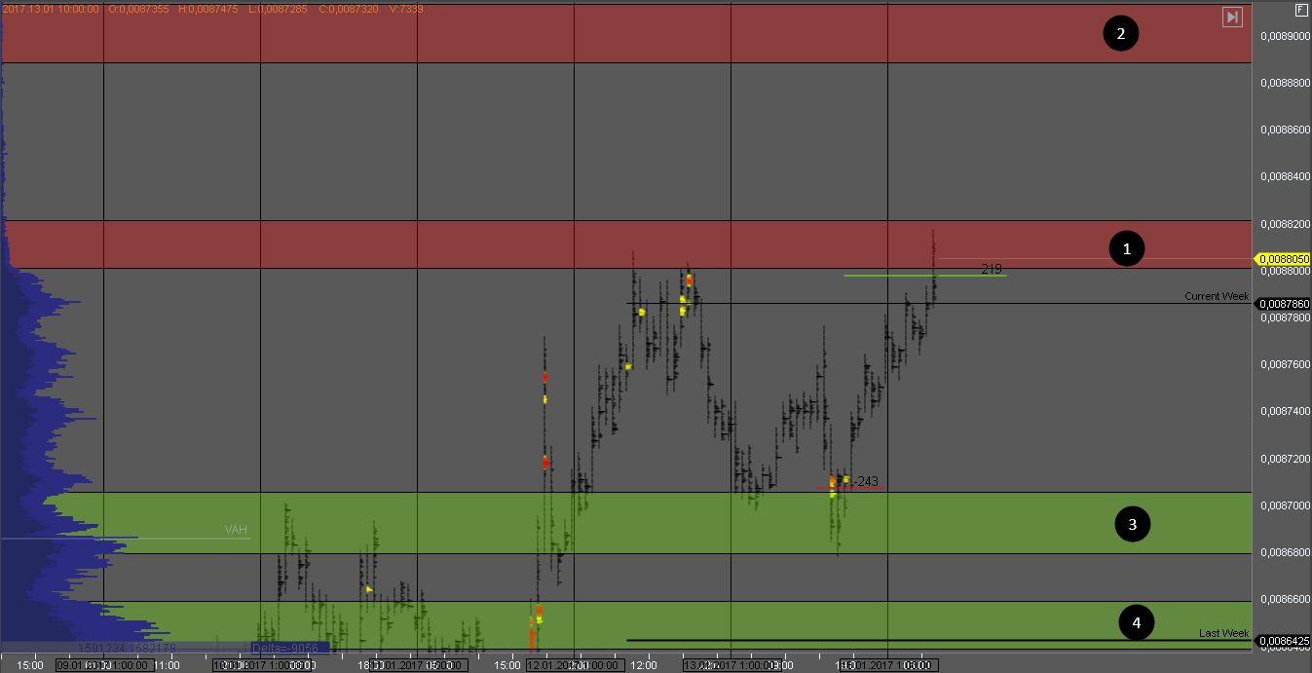
Task: Click the 0,0086425 Last Week price tag
Action: point(1284,641)
